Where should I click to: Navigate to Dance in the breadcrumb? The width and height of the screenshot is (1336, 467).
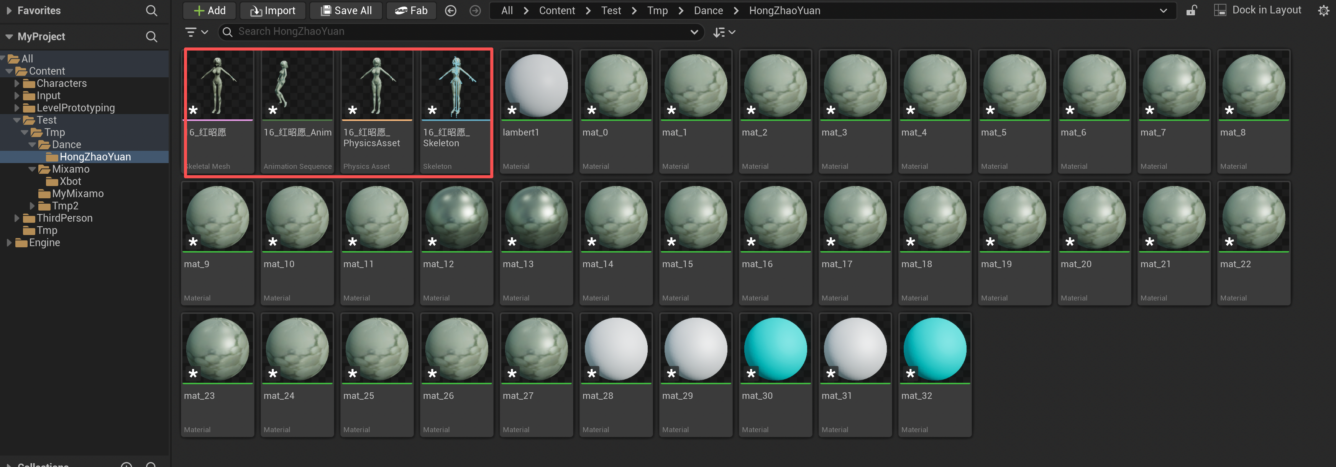(x=708, y=10)
